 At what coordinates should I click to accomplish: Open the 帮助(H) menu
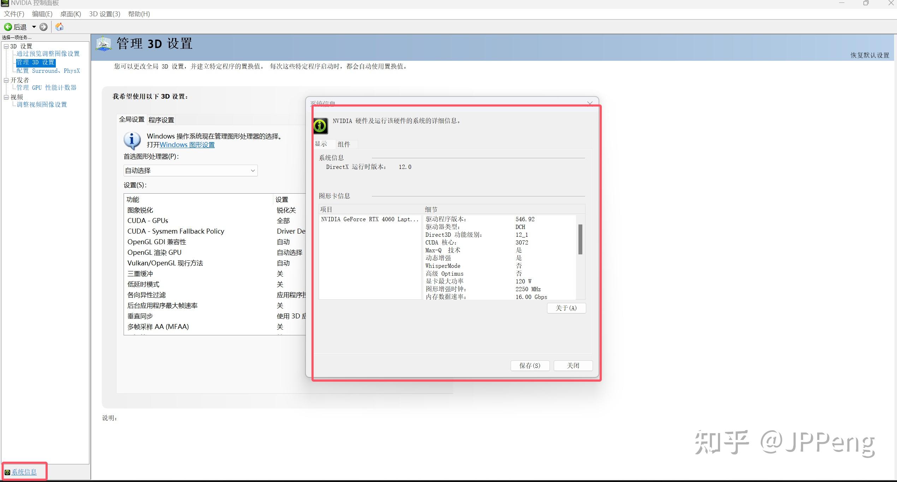click(138, 14)
